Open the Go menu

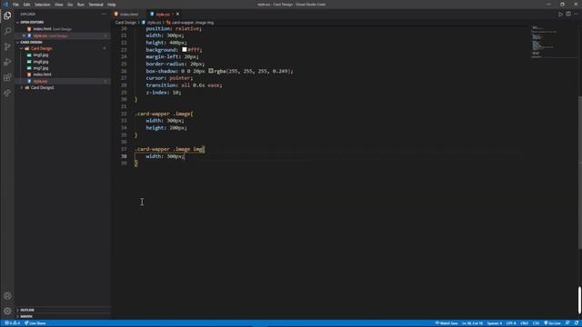click(70, 5)
